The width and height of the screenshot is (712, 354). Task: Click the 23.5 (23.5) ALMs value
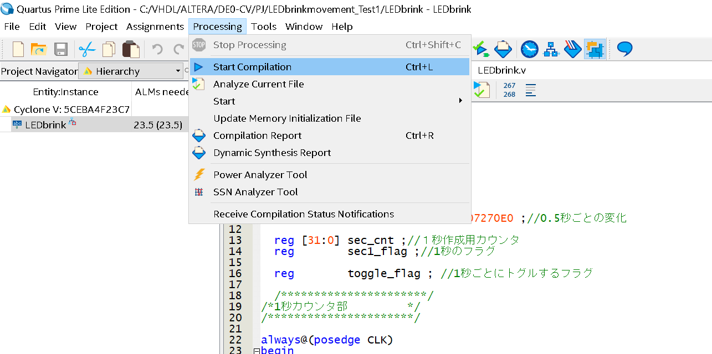point(158,125)
